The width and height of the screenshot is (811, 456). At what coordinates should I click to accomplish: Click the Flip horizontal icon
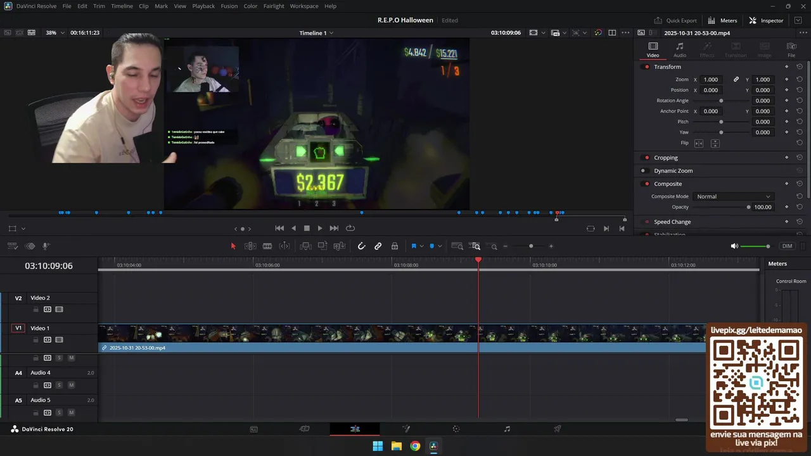[x=699, y=143]
